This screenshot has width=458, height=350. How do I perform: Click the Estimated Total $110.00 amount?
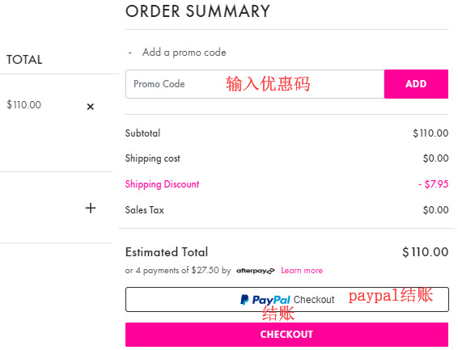[426, 252]
